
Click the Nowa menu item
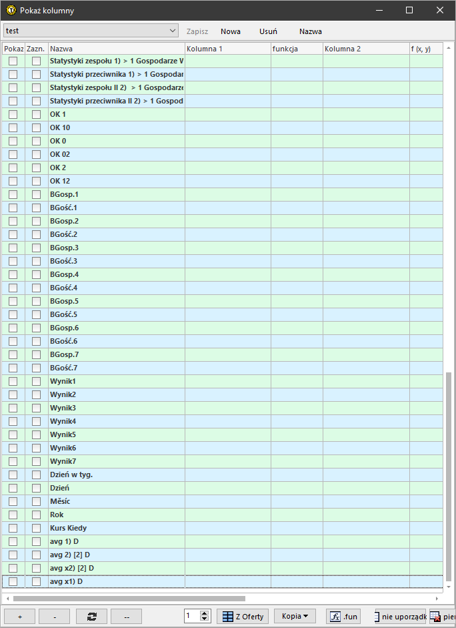coord(231,31)
